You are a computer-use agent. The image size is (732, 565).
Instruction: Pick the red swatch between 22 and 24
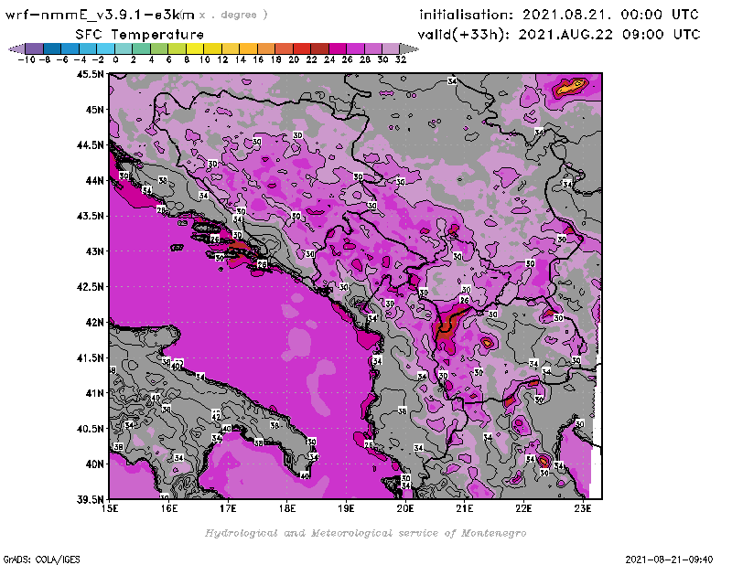click(x=319, y=48)
